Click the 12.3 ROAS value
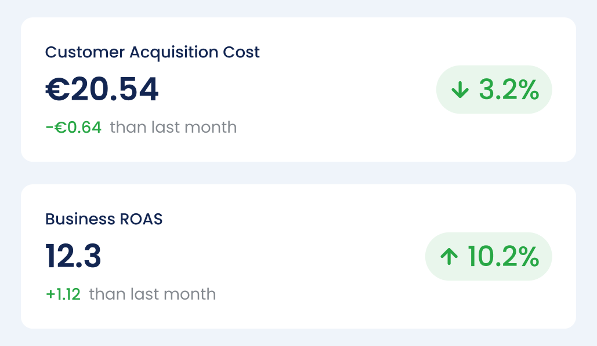Image resolution: width=597 pixels, height=346 pixels. [x=74, y=257]
